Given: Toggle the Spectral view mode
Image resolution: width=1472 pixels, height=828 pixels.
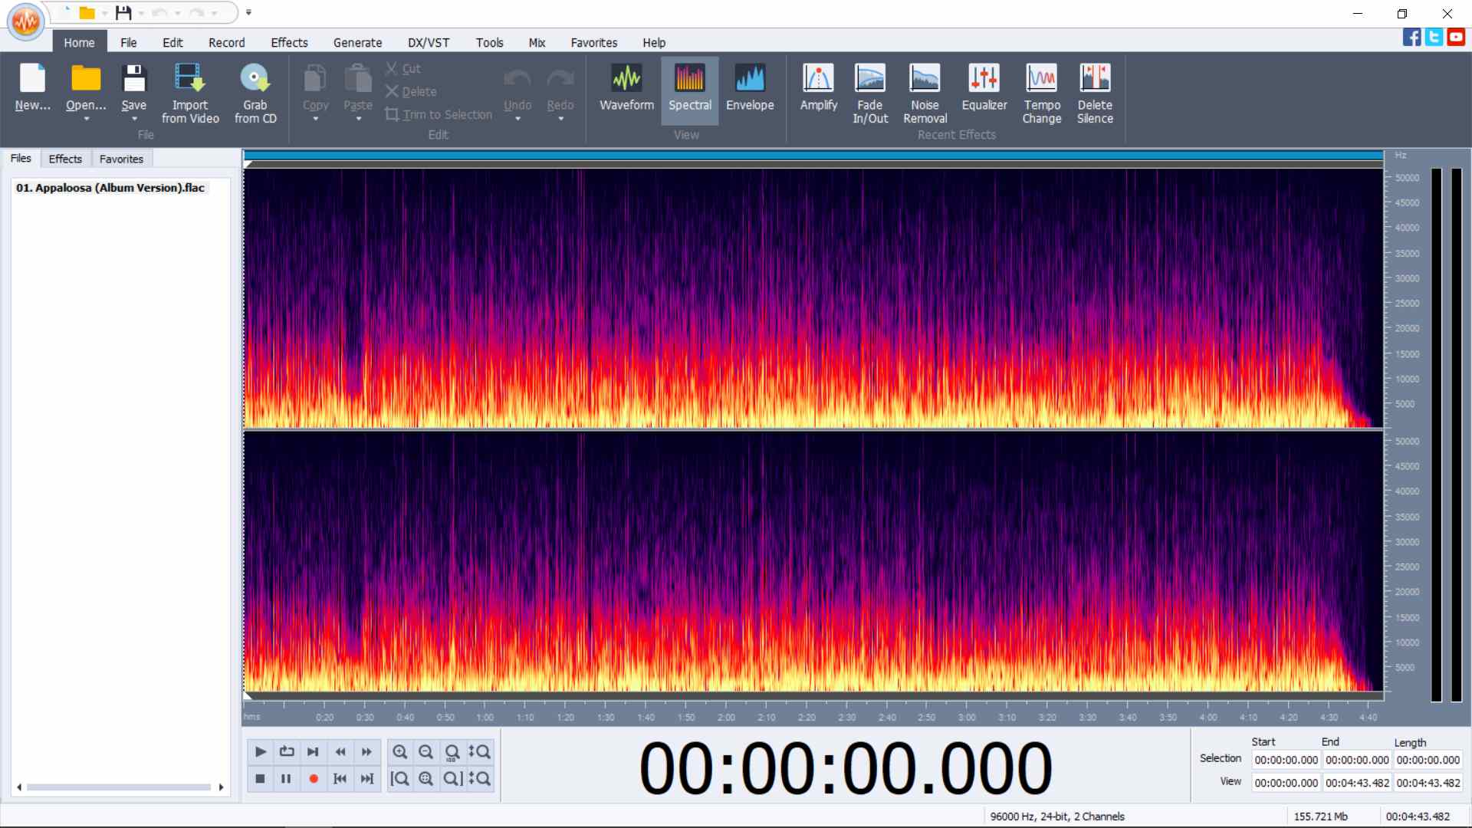Looking at the screenshot, I should click(x=690, y=90).
